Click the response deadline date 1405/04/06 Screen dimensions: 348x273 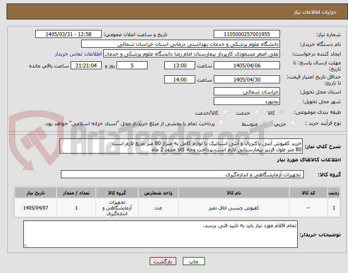pyautogui.click(x=247, y=66)
